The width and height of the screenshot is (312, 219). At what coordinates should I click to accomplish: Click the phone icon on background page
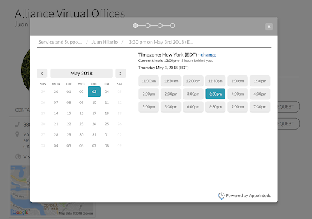click(18, 124)
